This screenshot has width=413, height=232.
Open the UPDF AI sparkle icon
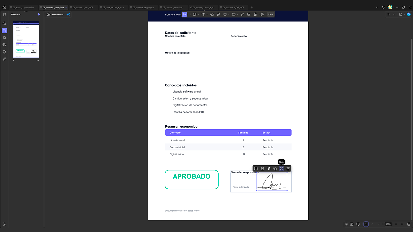[x=68, y=14]
